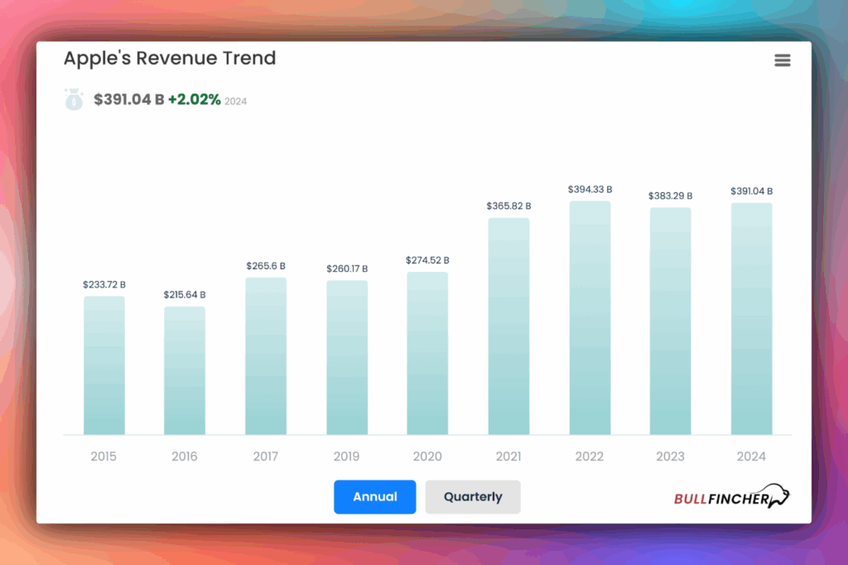Open the hamburger menu icon

(783, 60)
